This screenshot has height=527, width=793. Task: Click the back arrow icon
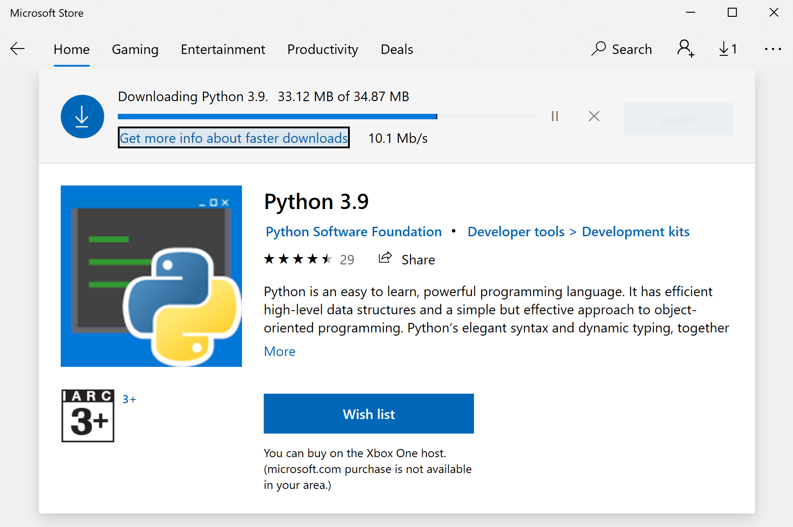coord(17,49)
